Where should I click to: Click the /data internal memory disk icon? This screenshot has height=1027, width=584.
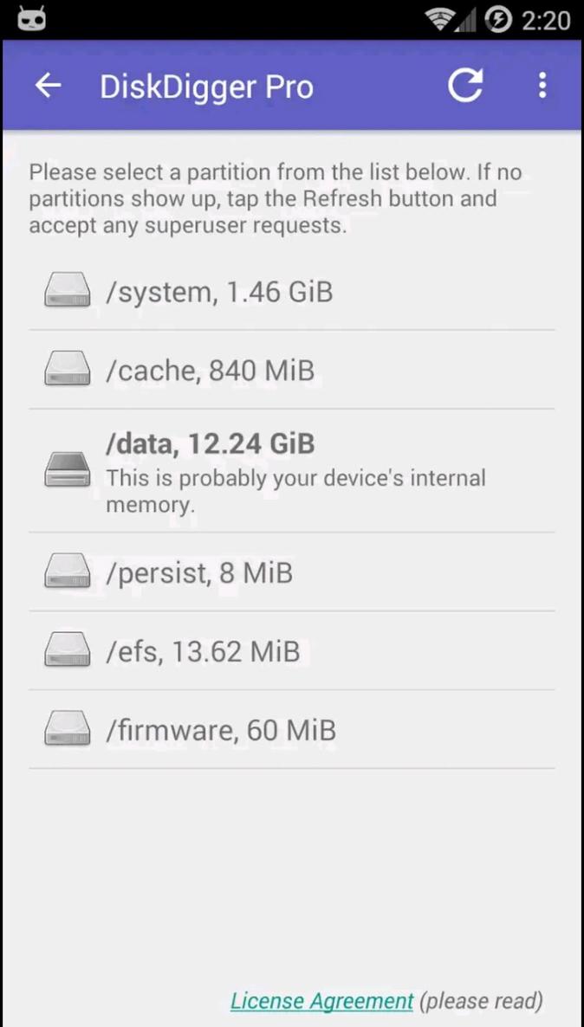pos(68,469)
